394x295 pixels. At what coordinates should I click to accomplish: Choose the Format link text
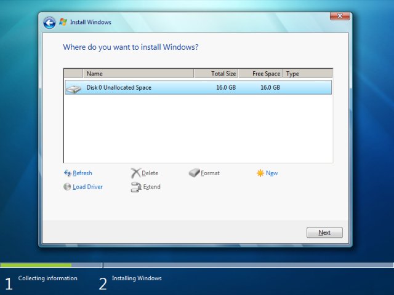[210, 173]
